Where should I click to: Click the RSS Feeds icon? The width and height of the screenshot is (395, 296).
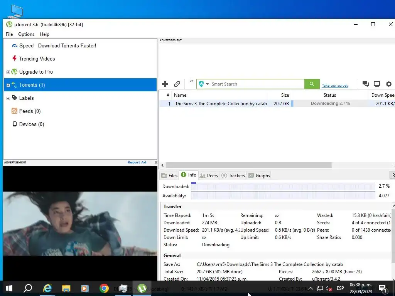tap(14, 111)
